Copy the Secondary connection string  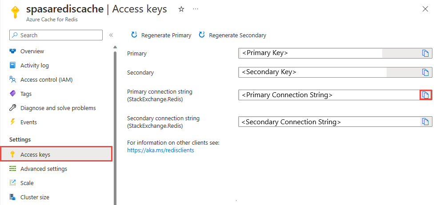425,122
